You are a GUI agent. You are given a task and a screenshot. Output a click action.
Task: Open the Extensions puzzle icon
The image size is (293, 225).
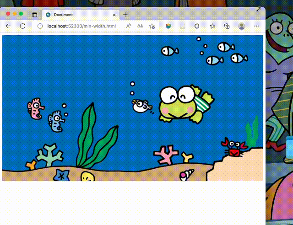[197, 26]
